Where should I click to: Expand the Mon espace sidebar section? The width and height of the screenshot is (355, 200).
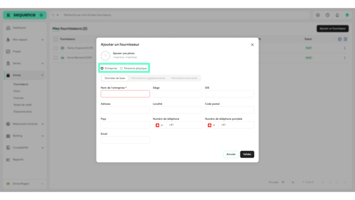pyautogui.click(x=42, y=40)
